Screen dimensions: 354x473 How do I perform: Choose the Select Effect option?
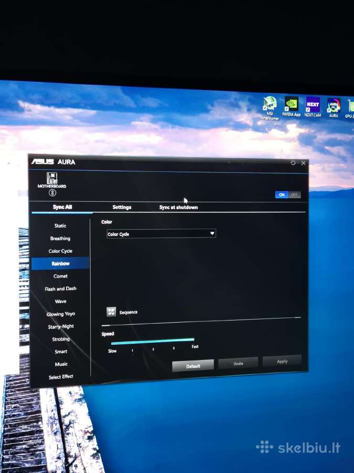pyautogui.click(x=61, y=377)
